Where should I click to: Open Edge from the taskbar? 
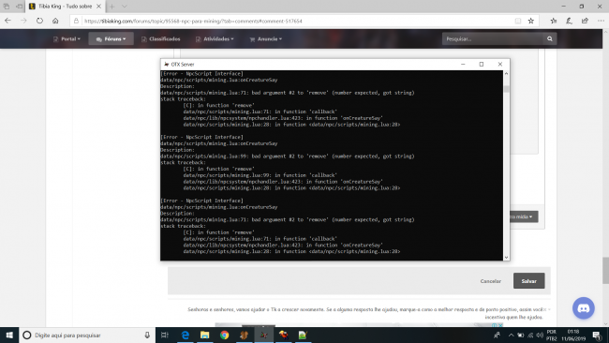point(186,335)
